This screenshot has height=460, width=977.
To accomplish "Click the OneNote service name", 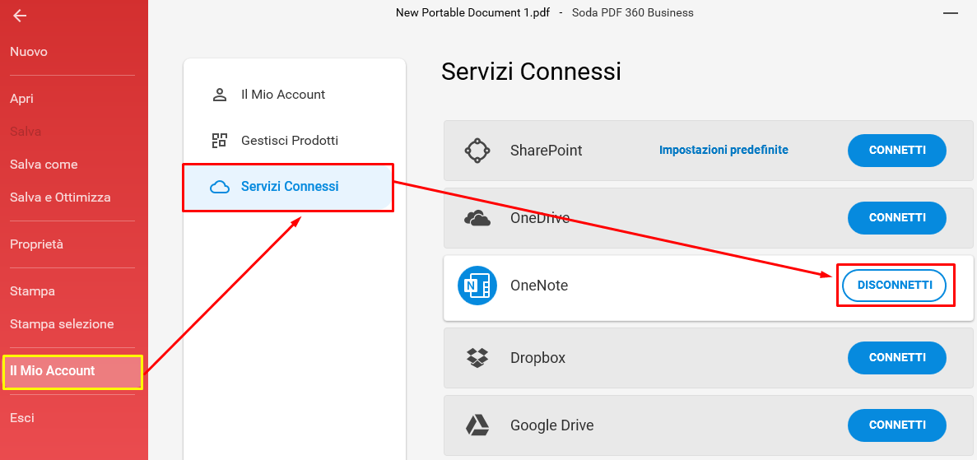I will pos(540,286).
